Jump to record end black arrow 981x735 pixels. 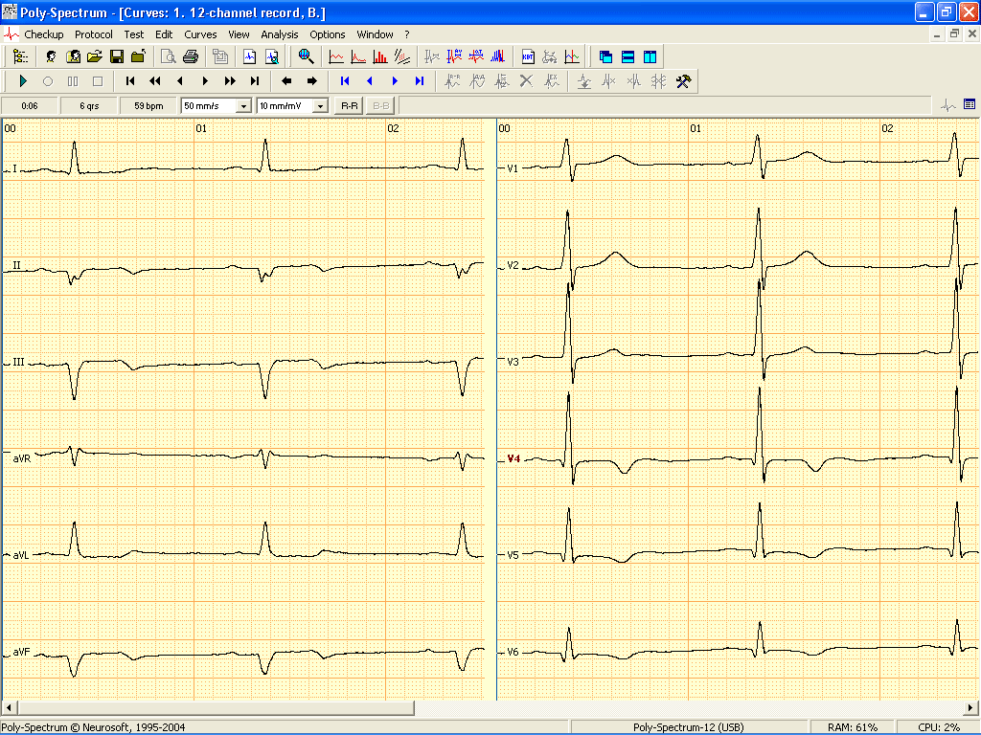(255, 81)
